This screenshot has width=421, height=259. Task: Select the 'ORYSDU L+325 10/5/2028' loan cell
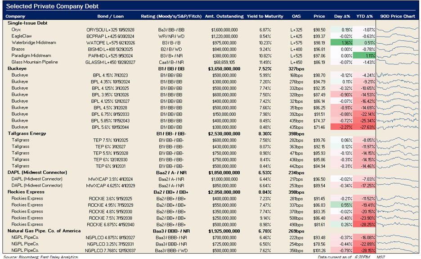[110, 30]
